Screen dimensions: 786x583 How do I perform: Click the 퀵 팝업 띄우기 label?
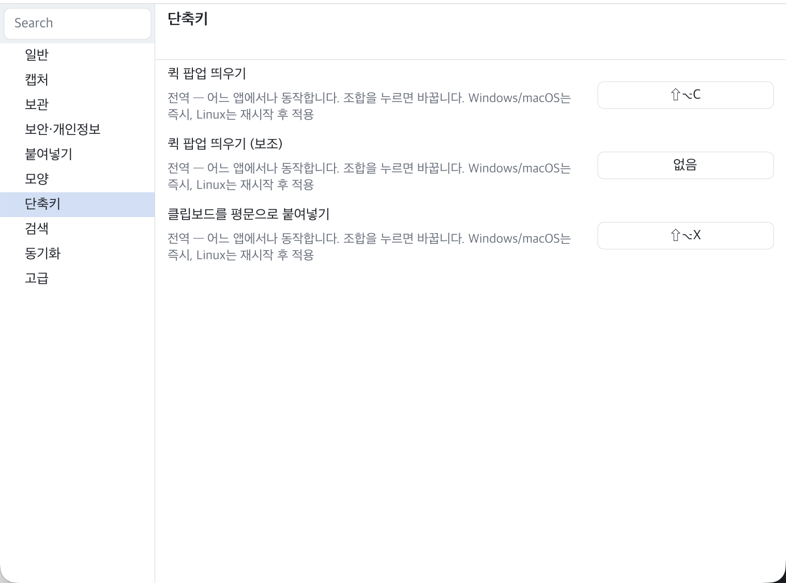tap(207, 73)
